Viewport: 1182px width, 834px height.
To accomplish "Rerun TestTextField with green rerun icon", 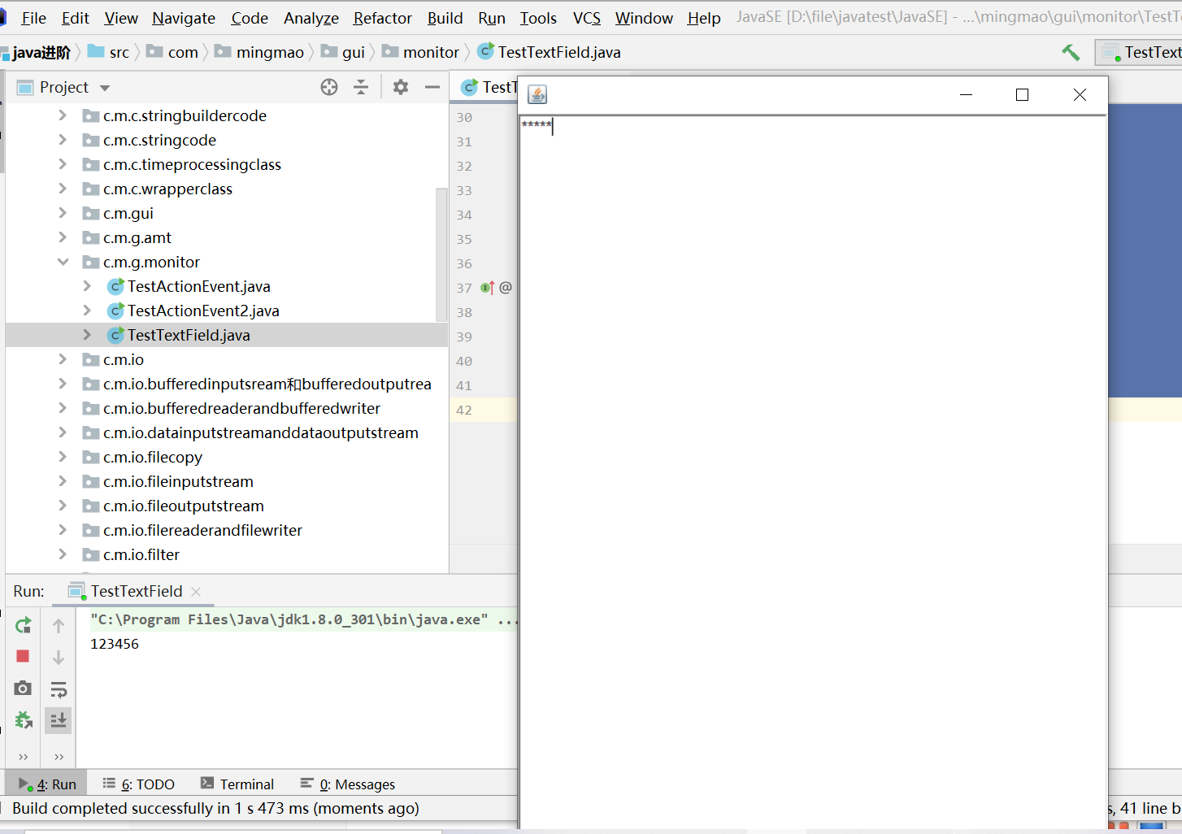I will 24,625.
